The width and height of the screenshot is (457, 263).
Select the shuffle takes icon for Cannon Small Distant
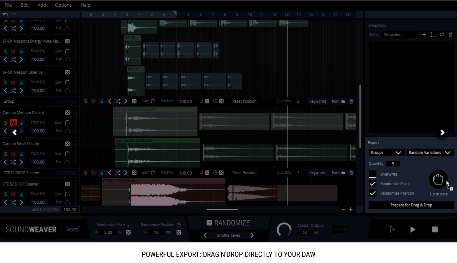tap(13, 162)
